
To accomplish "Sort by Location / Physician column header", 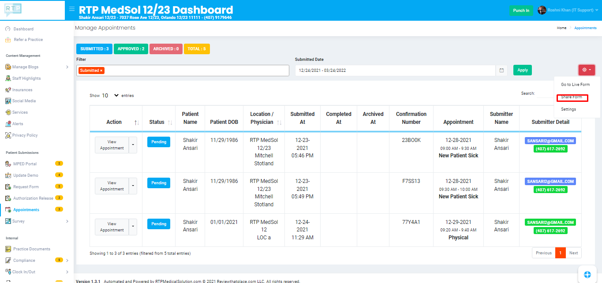I will pos(264,118).
